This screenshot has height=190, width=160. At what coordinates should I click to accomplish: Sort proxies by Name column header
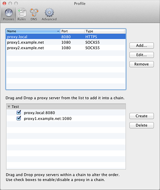(x=33, y=31)
